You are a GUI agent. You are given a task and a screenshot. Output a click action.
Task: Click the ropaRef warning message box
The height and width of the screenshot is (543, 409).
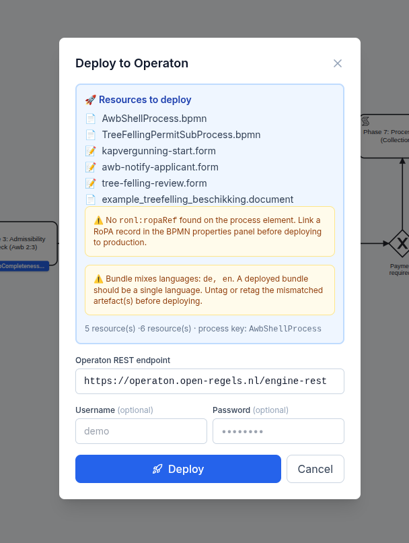(x=210, y=231)
